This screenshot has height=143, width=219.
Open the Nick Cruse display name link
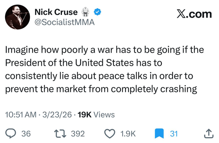[56, 12]
